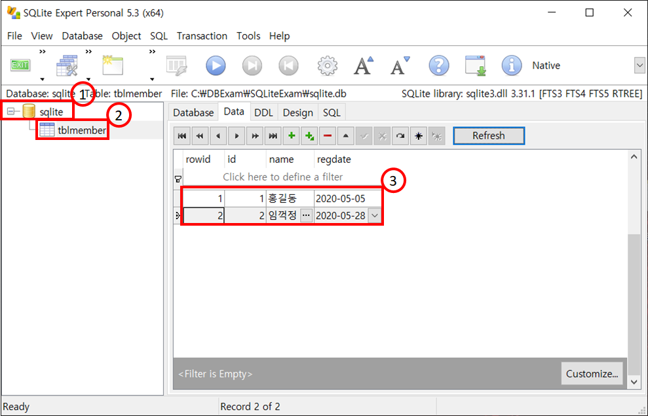Select the name cell 홍길동
The width and height of the screenshot is (648, 416).
coord(290,198)
